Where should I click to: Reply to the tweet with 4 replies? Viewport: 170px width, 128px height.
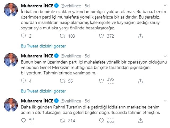coord(23,81)
